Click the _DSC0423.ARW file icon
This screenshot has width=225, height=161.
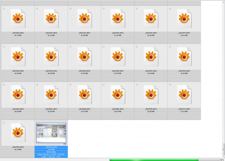[x=118, y=19]
